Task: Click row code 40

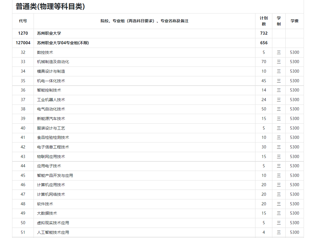Action: point(23,128)
